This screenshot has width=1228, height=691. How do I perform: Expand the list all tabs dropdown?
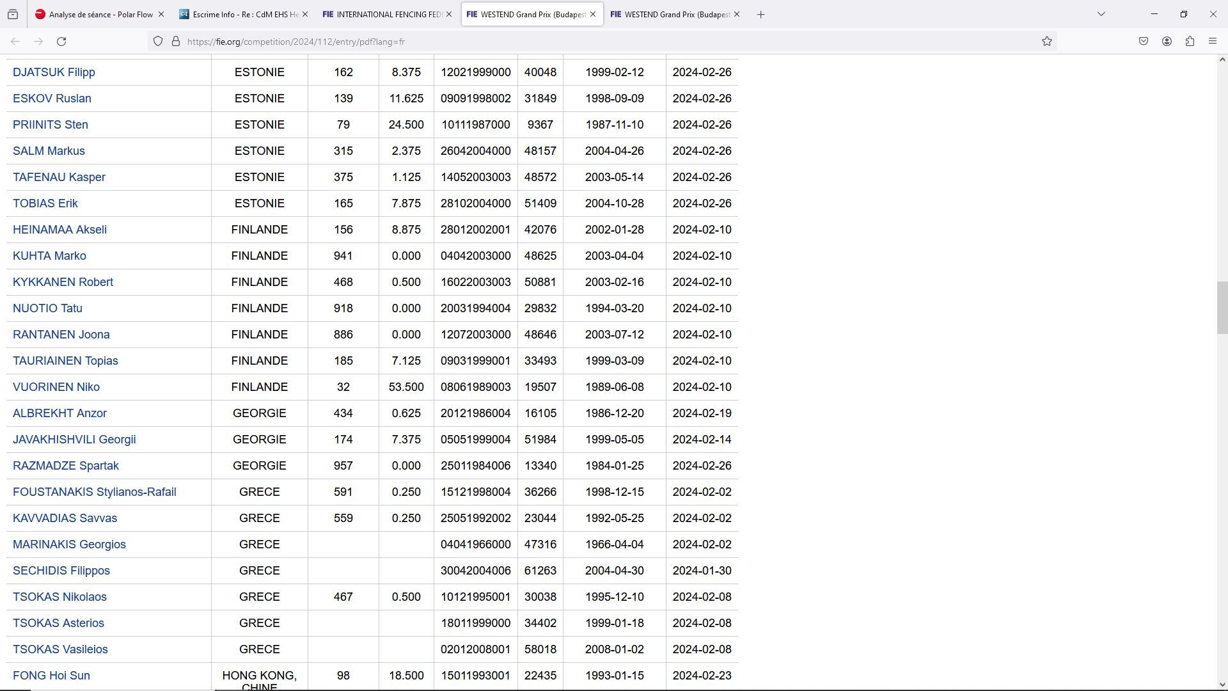pos(1101,14)
